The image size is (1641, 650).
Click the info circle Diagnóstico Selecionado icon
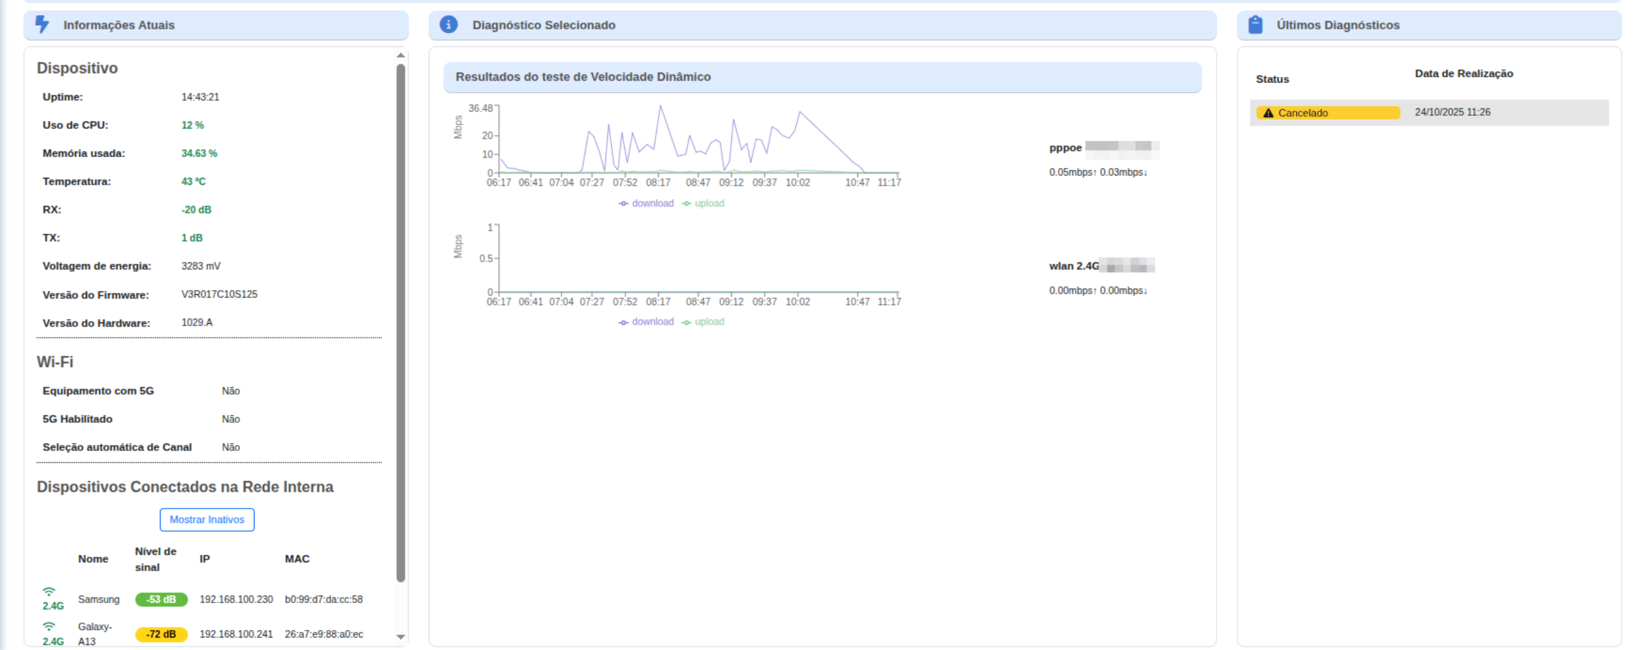click(448, 24)
